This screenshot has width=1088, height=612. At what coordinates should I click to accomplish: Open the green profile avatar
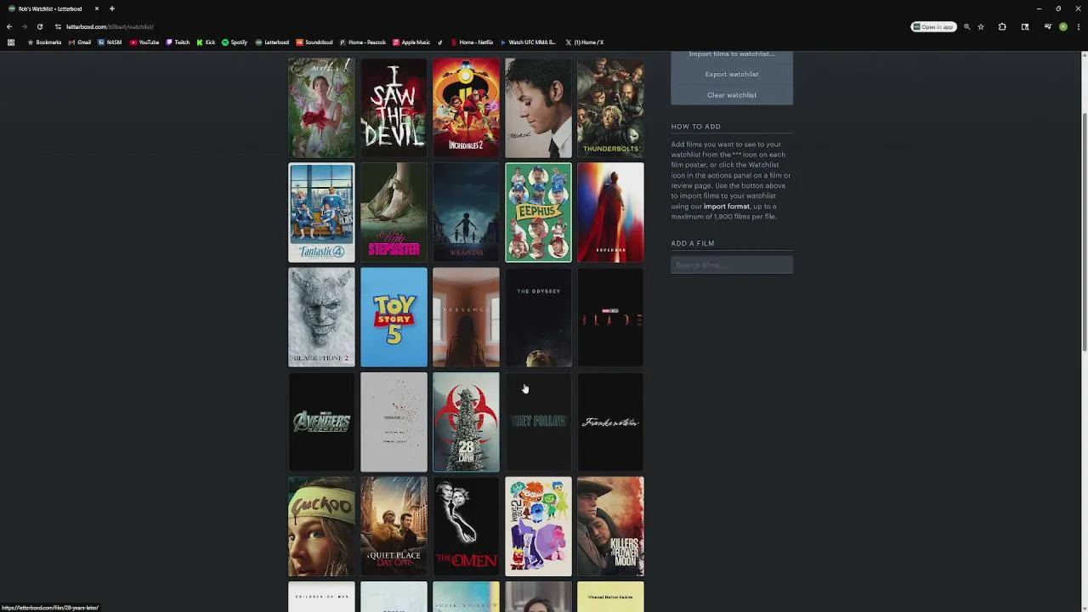(1063, 27)
